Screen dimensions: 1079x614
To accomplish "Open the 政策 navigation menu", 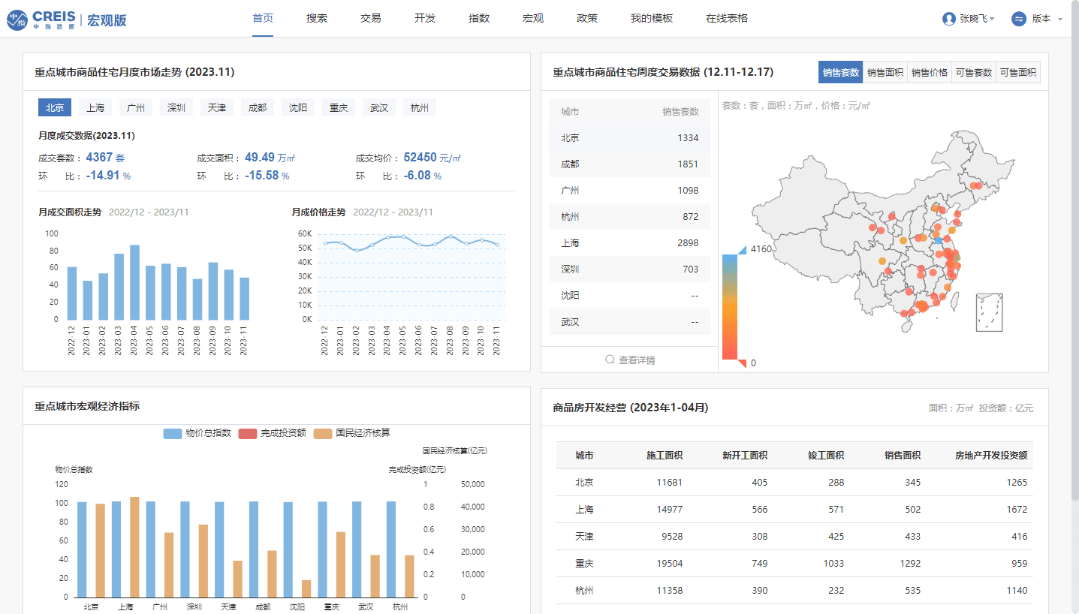I will pyautogui.click(x=587, y=18).
